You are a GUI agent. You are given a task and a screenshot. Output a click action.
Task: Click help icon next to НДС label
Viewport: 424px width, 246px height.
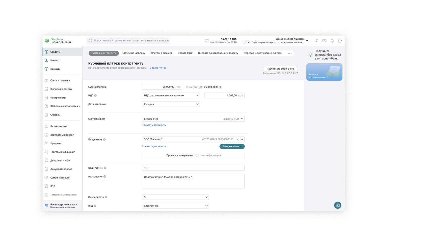coord(95,96)
